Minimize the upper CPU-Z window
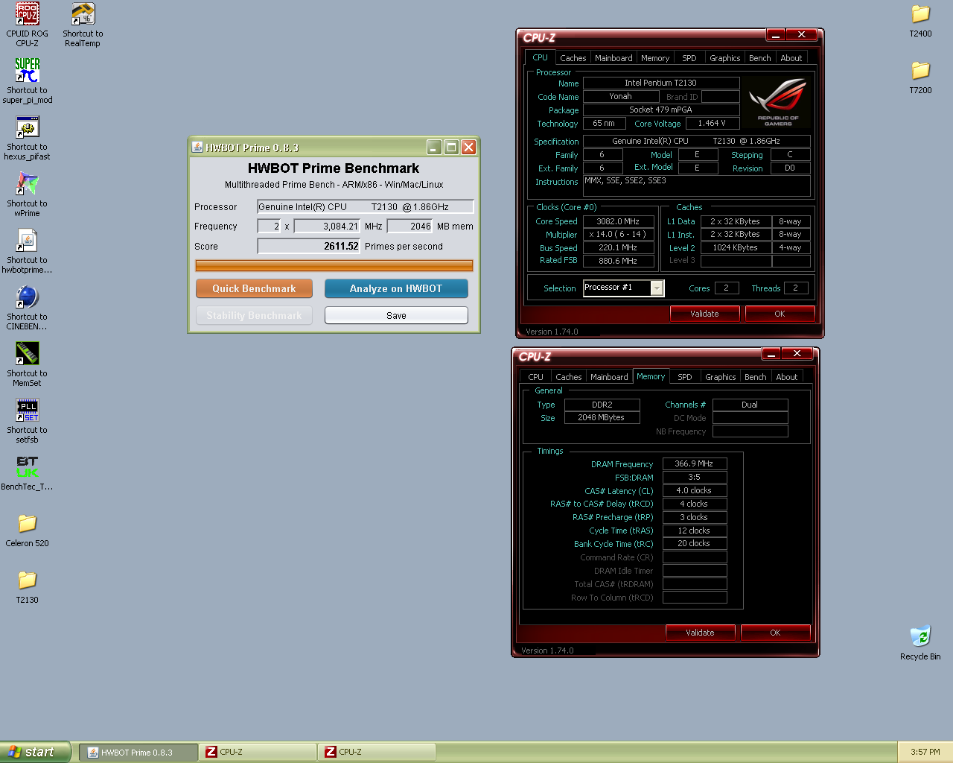The image size is (953, 763). (x=776, y=35)
